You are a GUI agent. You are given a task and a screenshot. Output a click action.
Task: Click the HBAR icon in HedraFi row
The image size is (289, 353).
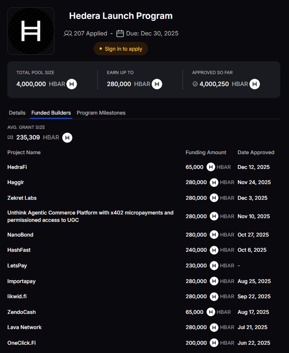[x=211, y=167]
